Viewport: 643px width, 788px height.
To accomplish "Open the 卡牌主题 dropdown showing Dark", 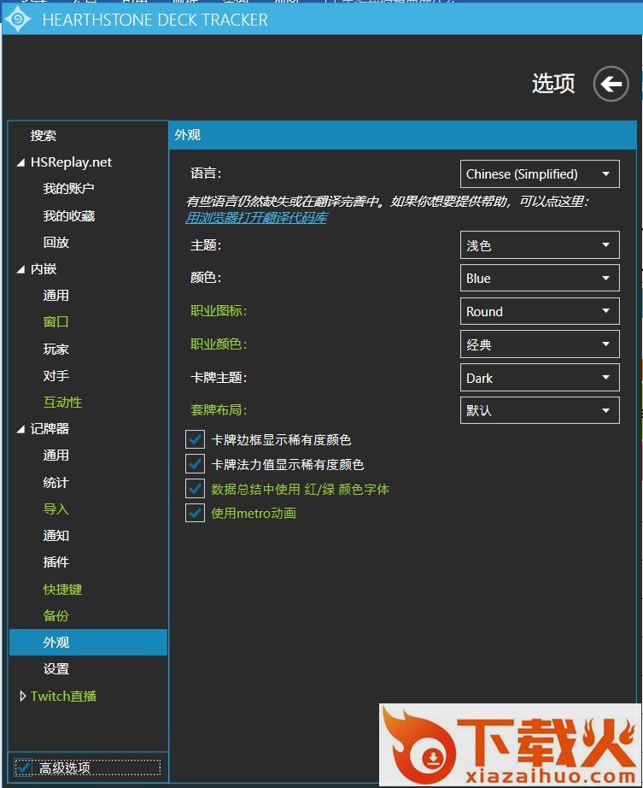I will pyautogui.click(x=540, y=378).
